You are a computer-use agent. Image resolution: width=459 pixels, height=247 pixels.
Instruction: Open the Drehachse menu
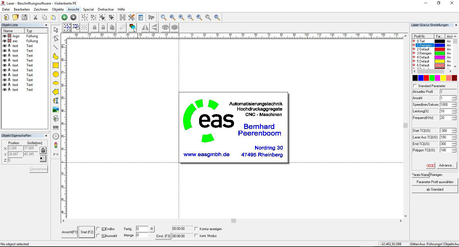106,9
